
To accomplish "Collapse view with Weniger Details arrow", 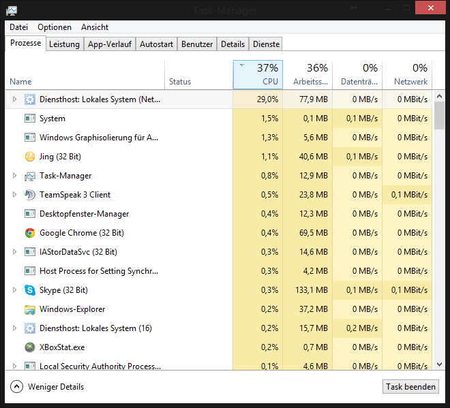I will pos(16,386).
